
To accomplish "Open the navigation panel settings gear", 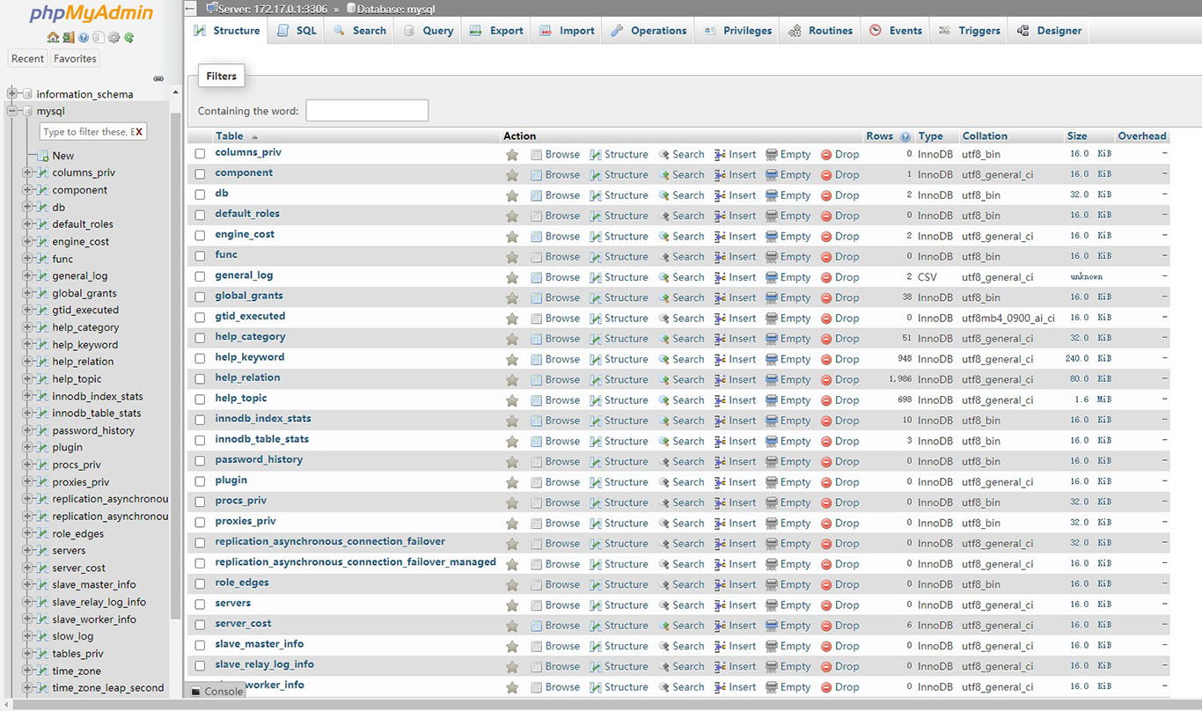I will pos(114,38).
